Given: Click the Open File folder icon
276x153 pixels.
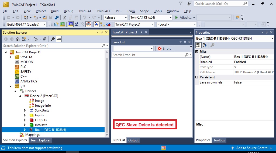Looking at the screenshot, I should (x=45, y=18).
